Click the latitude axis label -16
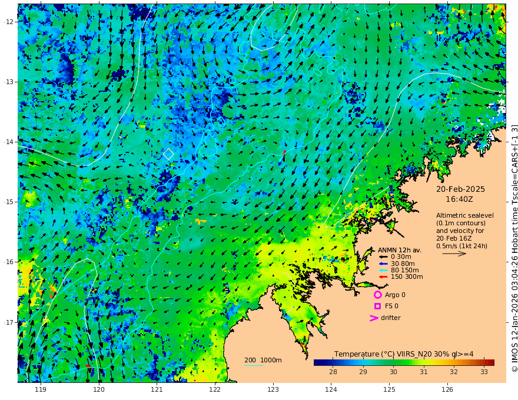 click(9, 262)
